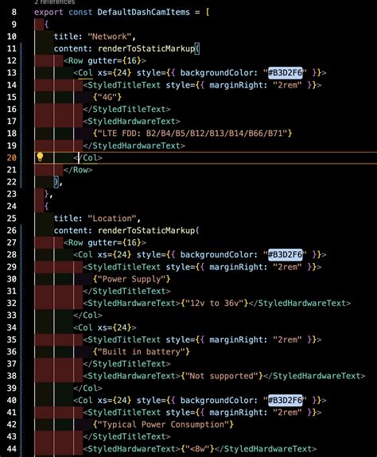Click the lightbulb quick-fix icon on line 20
This screenshot has width=377, height=457.
point(40,157)
